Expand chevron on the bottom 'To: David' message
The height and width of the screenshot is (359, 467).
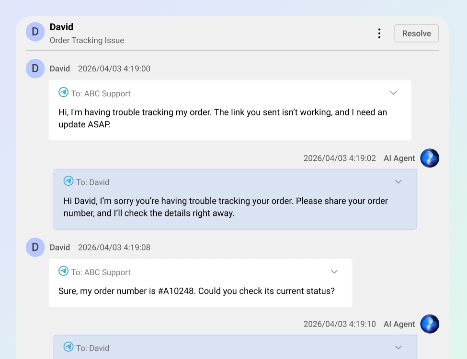coord(399,348)
